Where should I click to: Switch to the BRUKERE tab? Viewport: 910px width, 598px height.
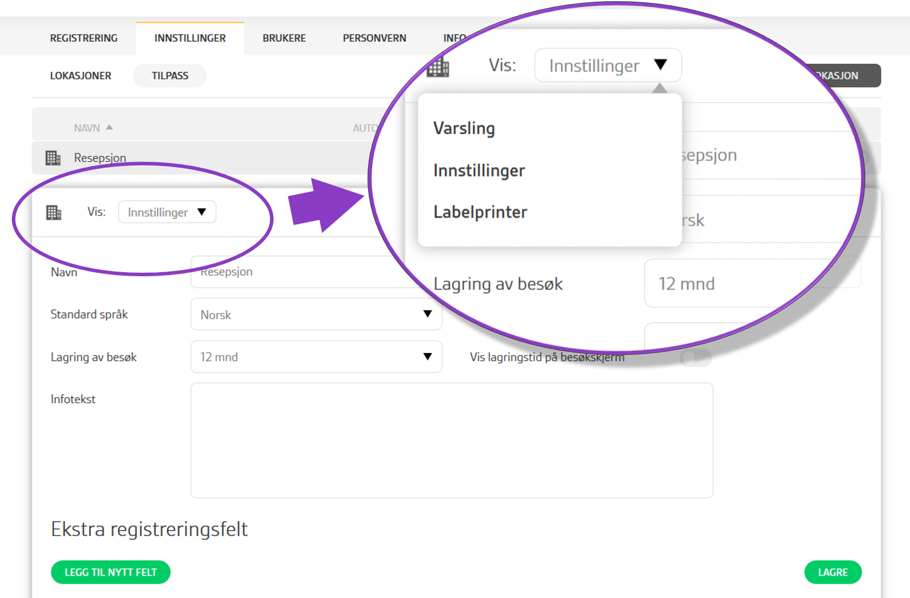coord(284,38)
